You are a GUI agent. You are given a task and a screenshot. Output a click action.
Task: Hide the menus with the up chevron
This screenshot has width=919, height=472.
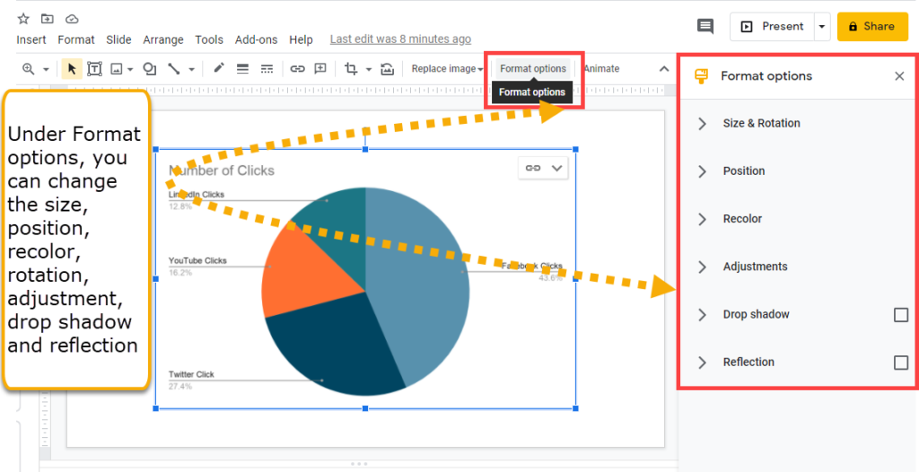click(664, 68)
